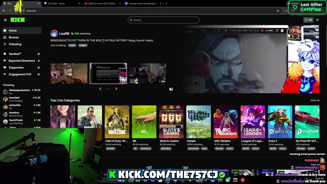327x184 pixels.
Task: Click the Search field
Action: (x=163, y=20)
